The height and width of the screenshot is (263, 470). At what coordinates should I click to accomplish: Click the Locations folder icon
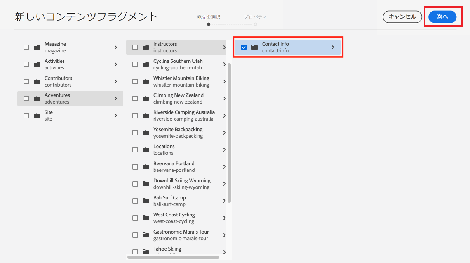click(x=146, y=150)
